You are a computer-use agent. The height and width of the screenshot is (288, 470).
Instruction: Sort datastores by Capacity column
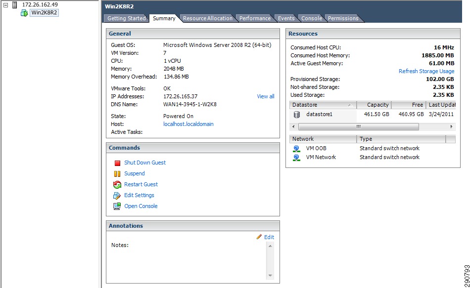pyautogui.click(x=374, y=105)
